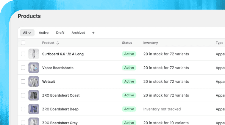Open the Archived tab
Viewport: 225px width, 125px height.
78,33
